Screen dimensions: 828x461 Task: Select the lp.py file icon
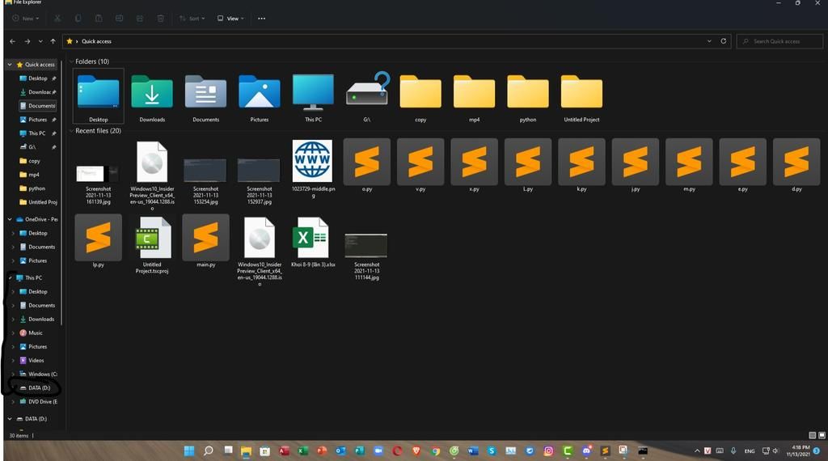(98, 238)
